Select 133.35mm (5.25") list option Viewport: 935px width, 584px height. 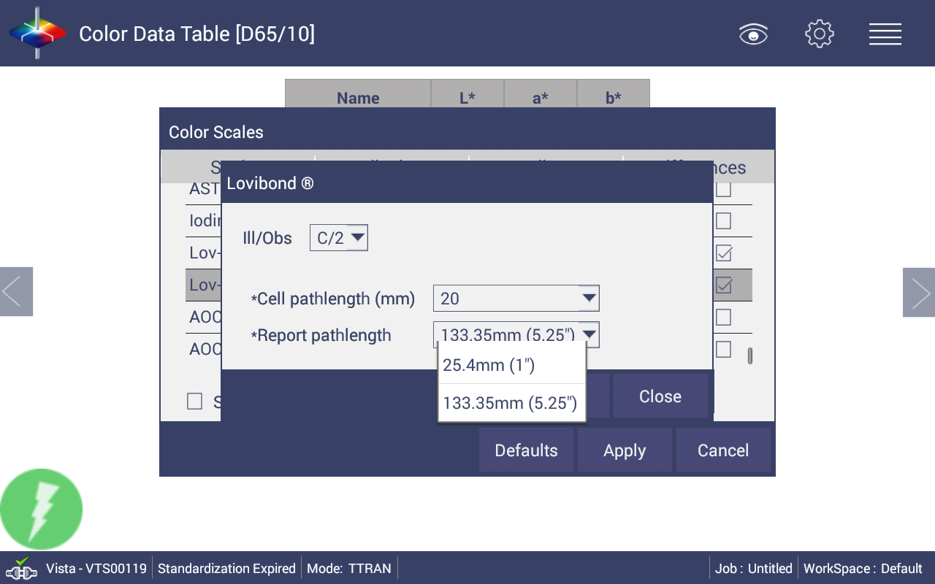pyautogui.click(x=511, y=403)
